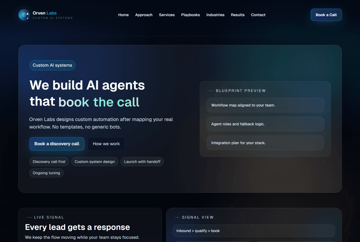Click Workflow map aligned to your team row
Viewport: 360px width, 242px height.
tap(265, 105)
